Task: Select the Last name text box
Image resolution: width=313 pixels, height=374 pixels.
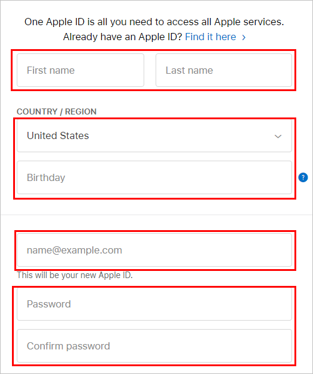Action: [224, 70]
